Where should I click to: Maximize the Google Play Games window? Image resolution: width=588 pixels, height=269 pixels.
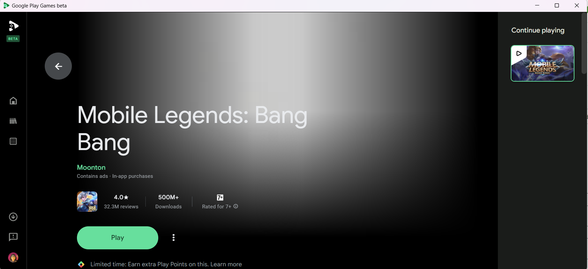point(557,5)
